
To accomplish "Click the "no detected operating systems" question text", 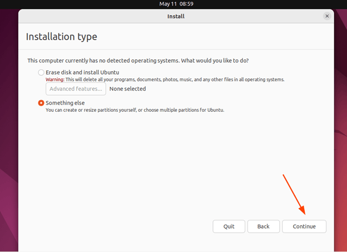I will [146, 60].
